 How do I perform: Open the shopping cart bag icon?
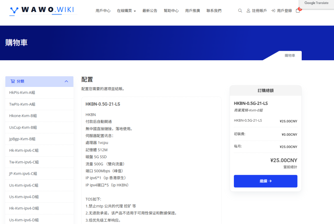298,10
